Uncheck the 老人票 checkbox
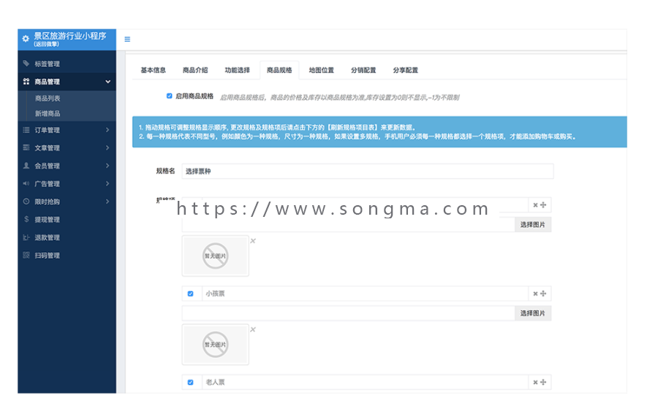Image resolution: width=658 pixels, height=417 pixels. [x=191, y=382]
